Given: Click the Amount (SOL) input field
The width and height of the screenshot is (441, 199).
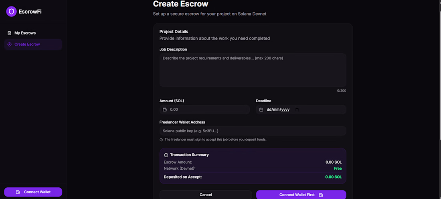Looking at the screenshot, I should click(x=204, y=110).
